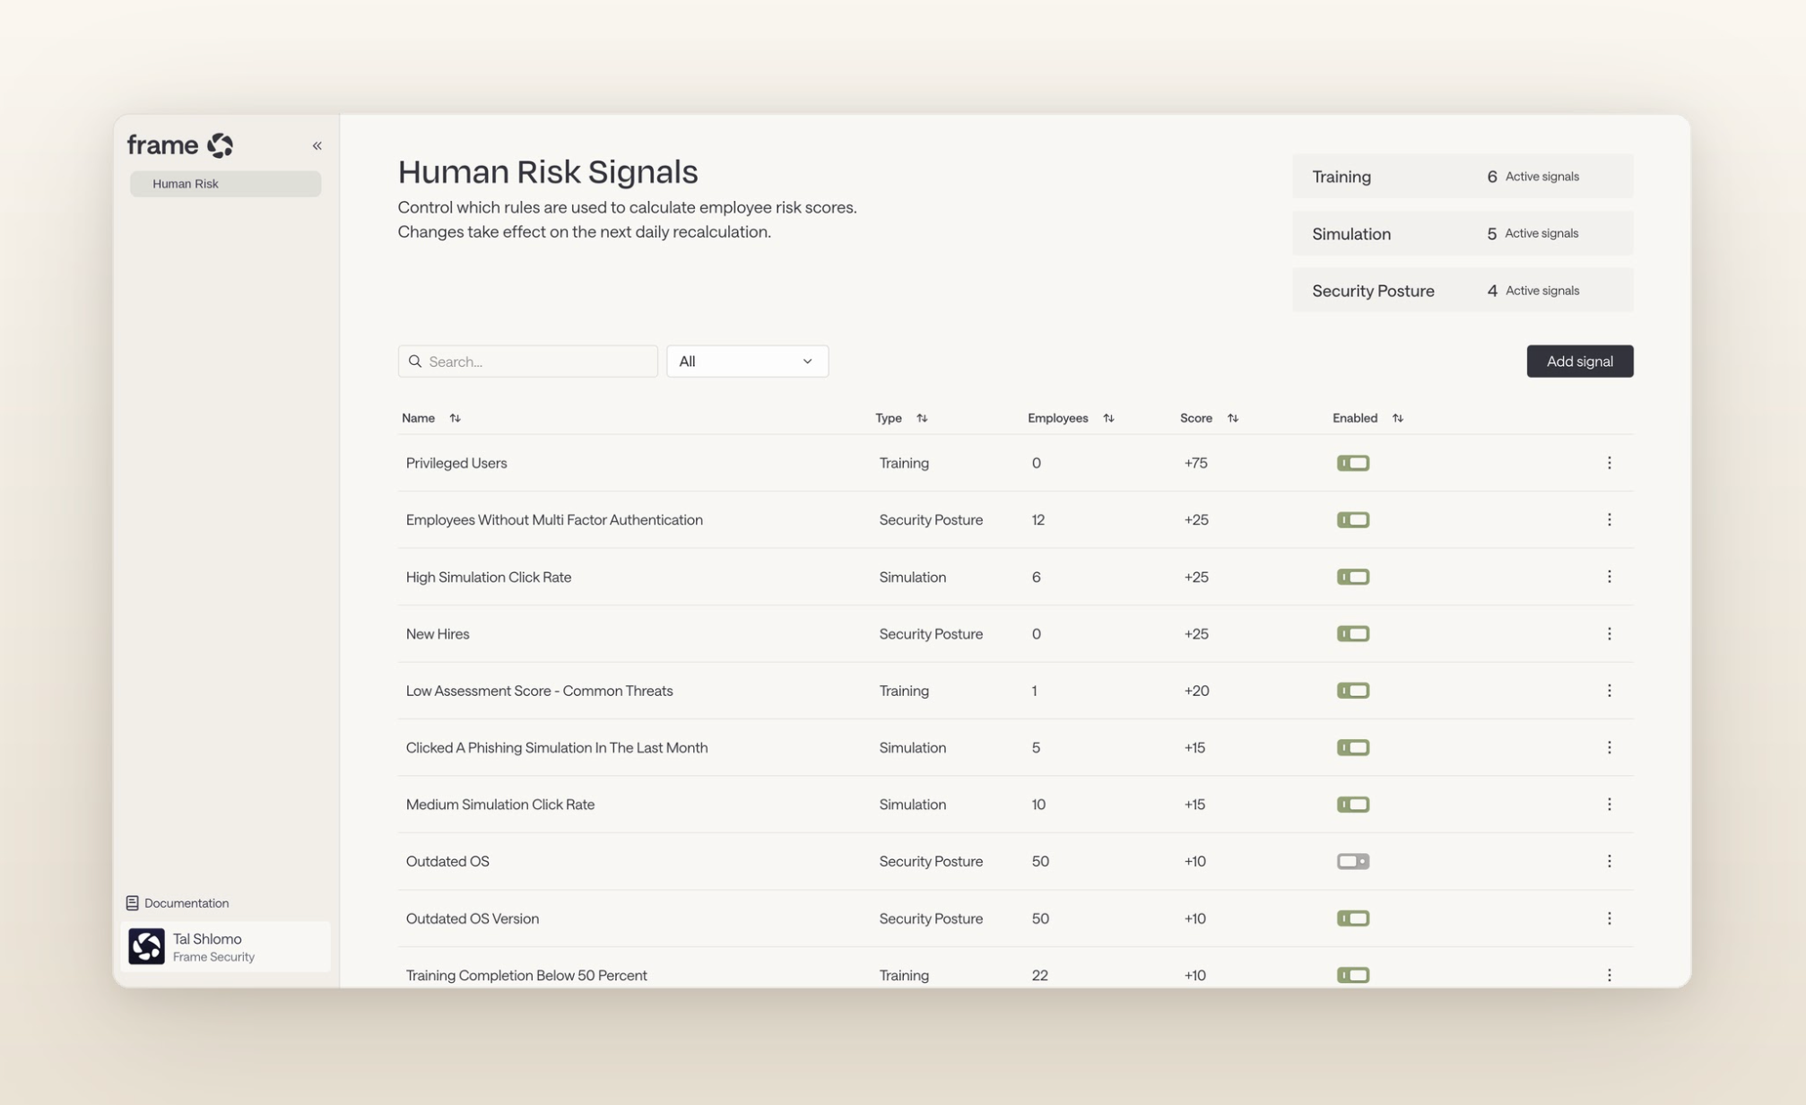1806x1105 pixels.
Task: Click Clicked A Phishing Simulation In The Last Month
Action: [x=557, y=748]
